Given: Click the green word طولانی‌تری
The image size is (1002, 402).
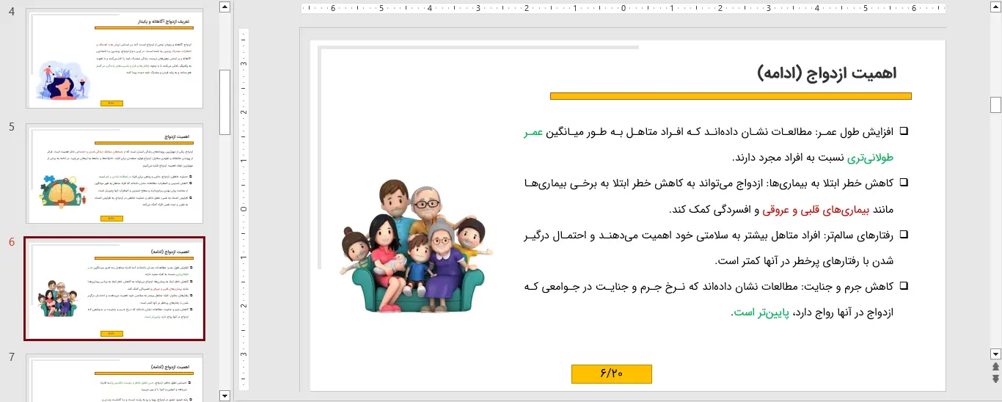Looking at the screenshot, I should [871, 158].
